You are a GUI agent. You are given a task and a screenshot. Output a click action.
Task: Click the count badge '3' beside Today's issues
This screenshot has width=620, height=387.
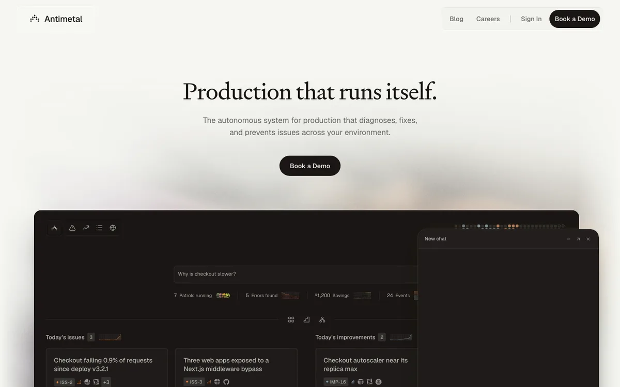(x=91, y=337)
